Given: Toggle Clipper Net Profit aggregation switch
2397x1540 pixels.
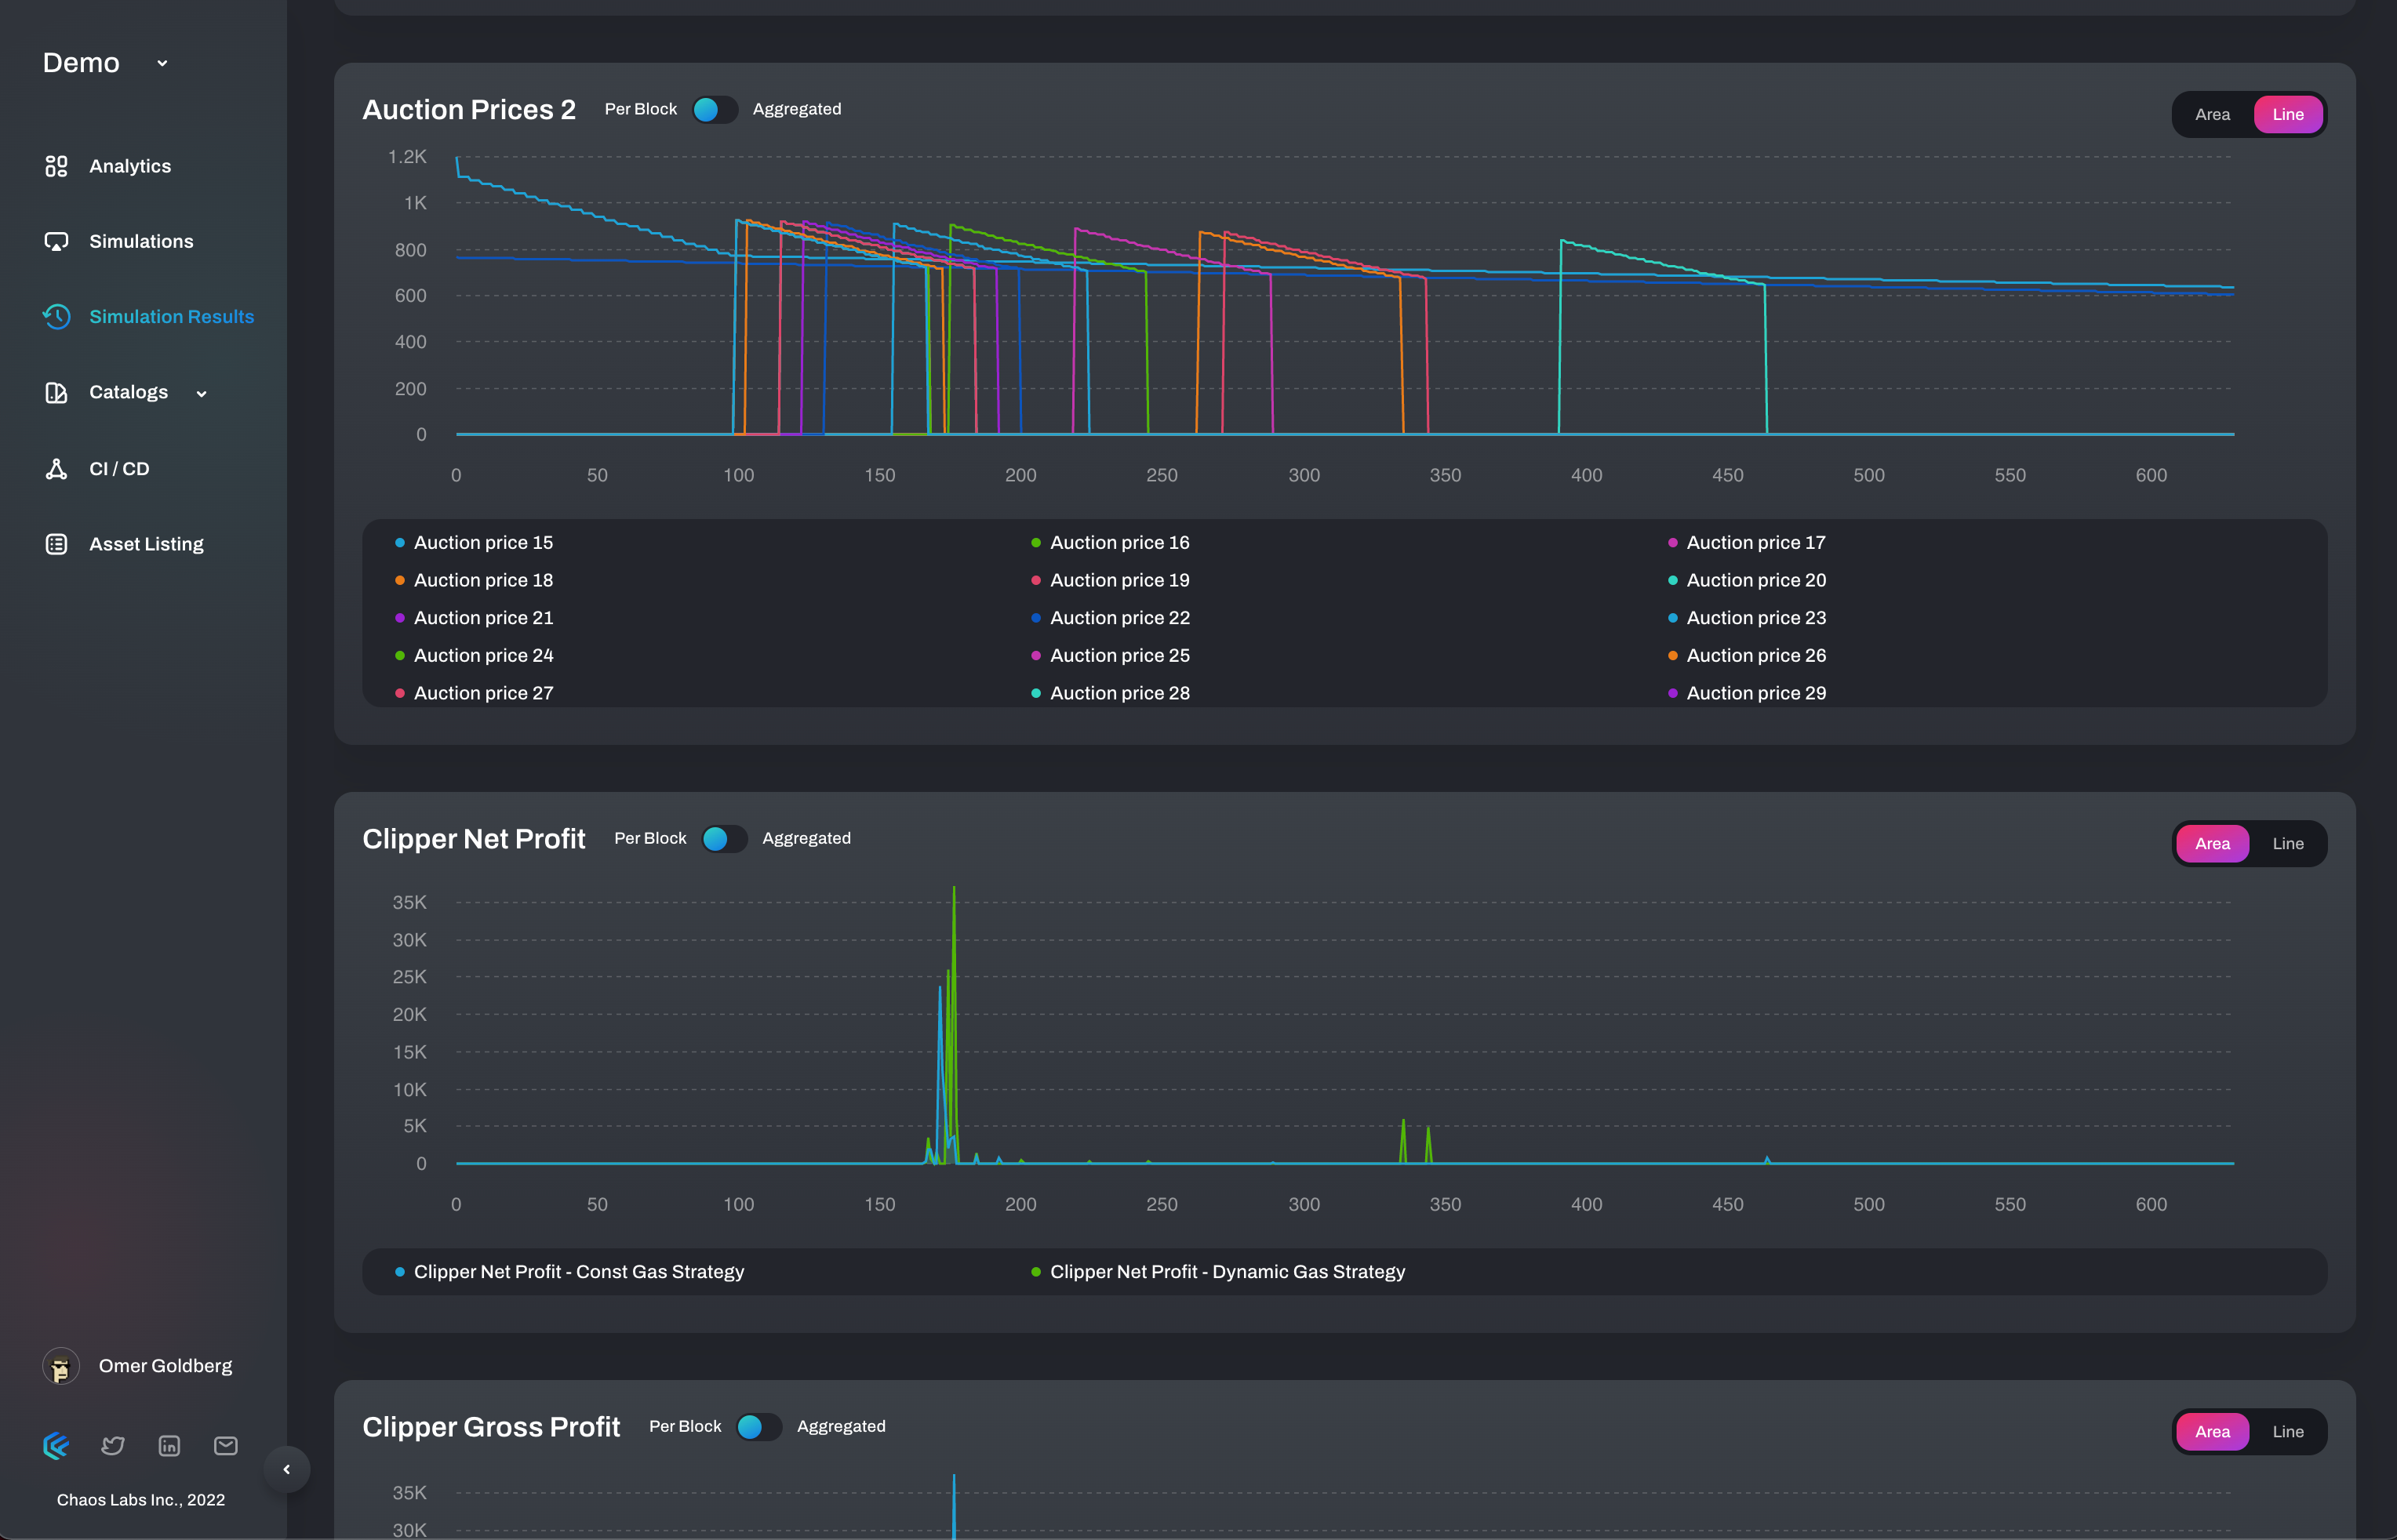Looking at the screenshot, I should point(724,838).
